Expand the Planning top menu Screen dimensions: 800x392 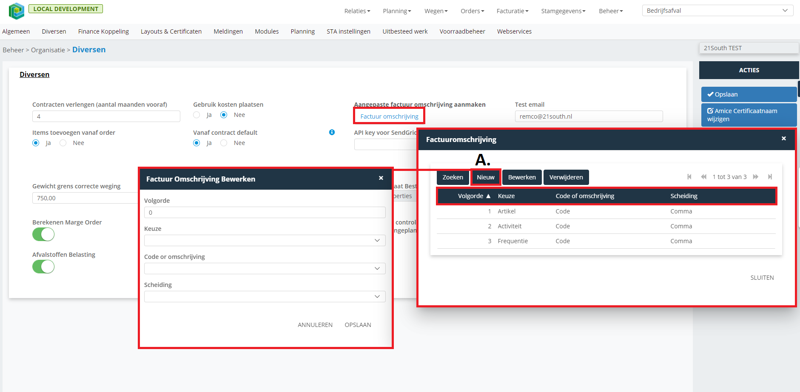397,11
